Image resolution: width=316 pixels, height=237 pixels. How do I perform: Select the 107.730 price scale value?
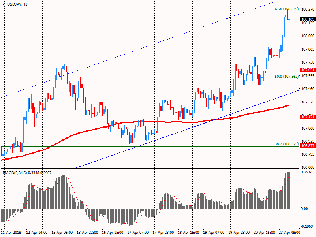[x=308, y=62]
